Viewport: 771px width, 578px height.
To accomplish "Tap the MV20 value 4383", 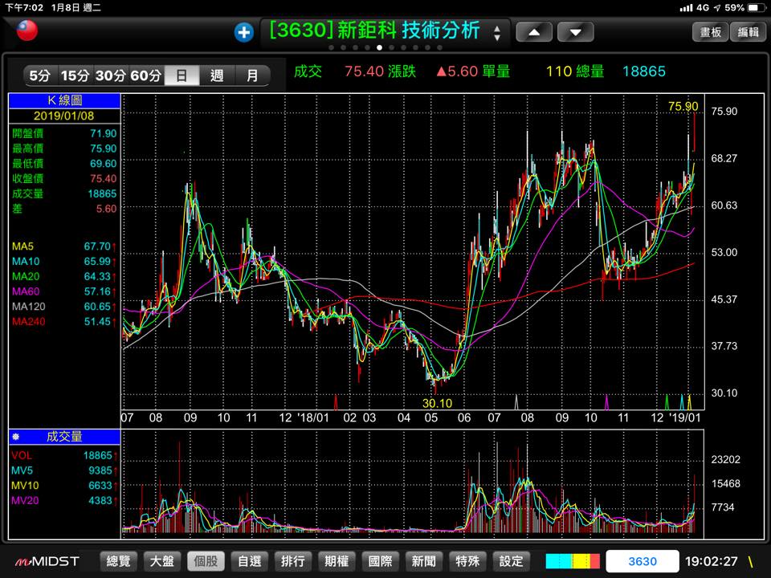I will pos(100,500).
